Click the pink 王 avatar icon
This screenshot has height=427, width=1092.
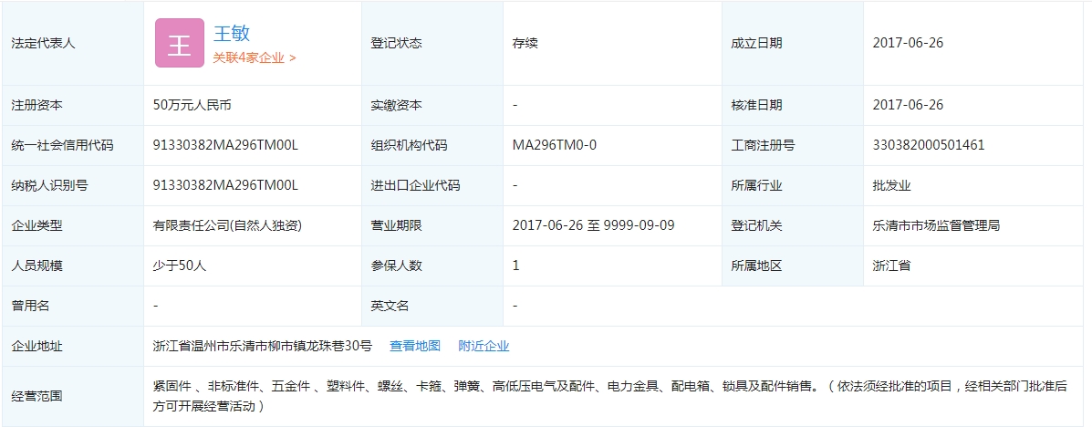(179, 43)
